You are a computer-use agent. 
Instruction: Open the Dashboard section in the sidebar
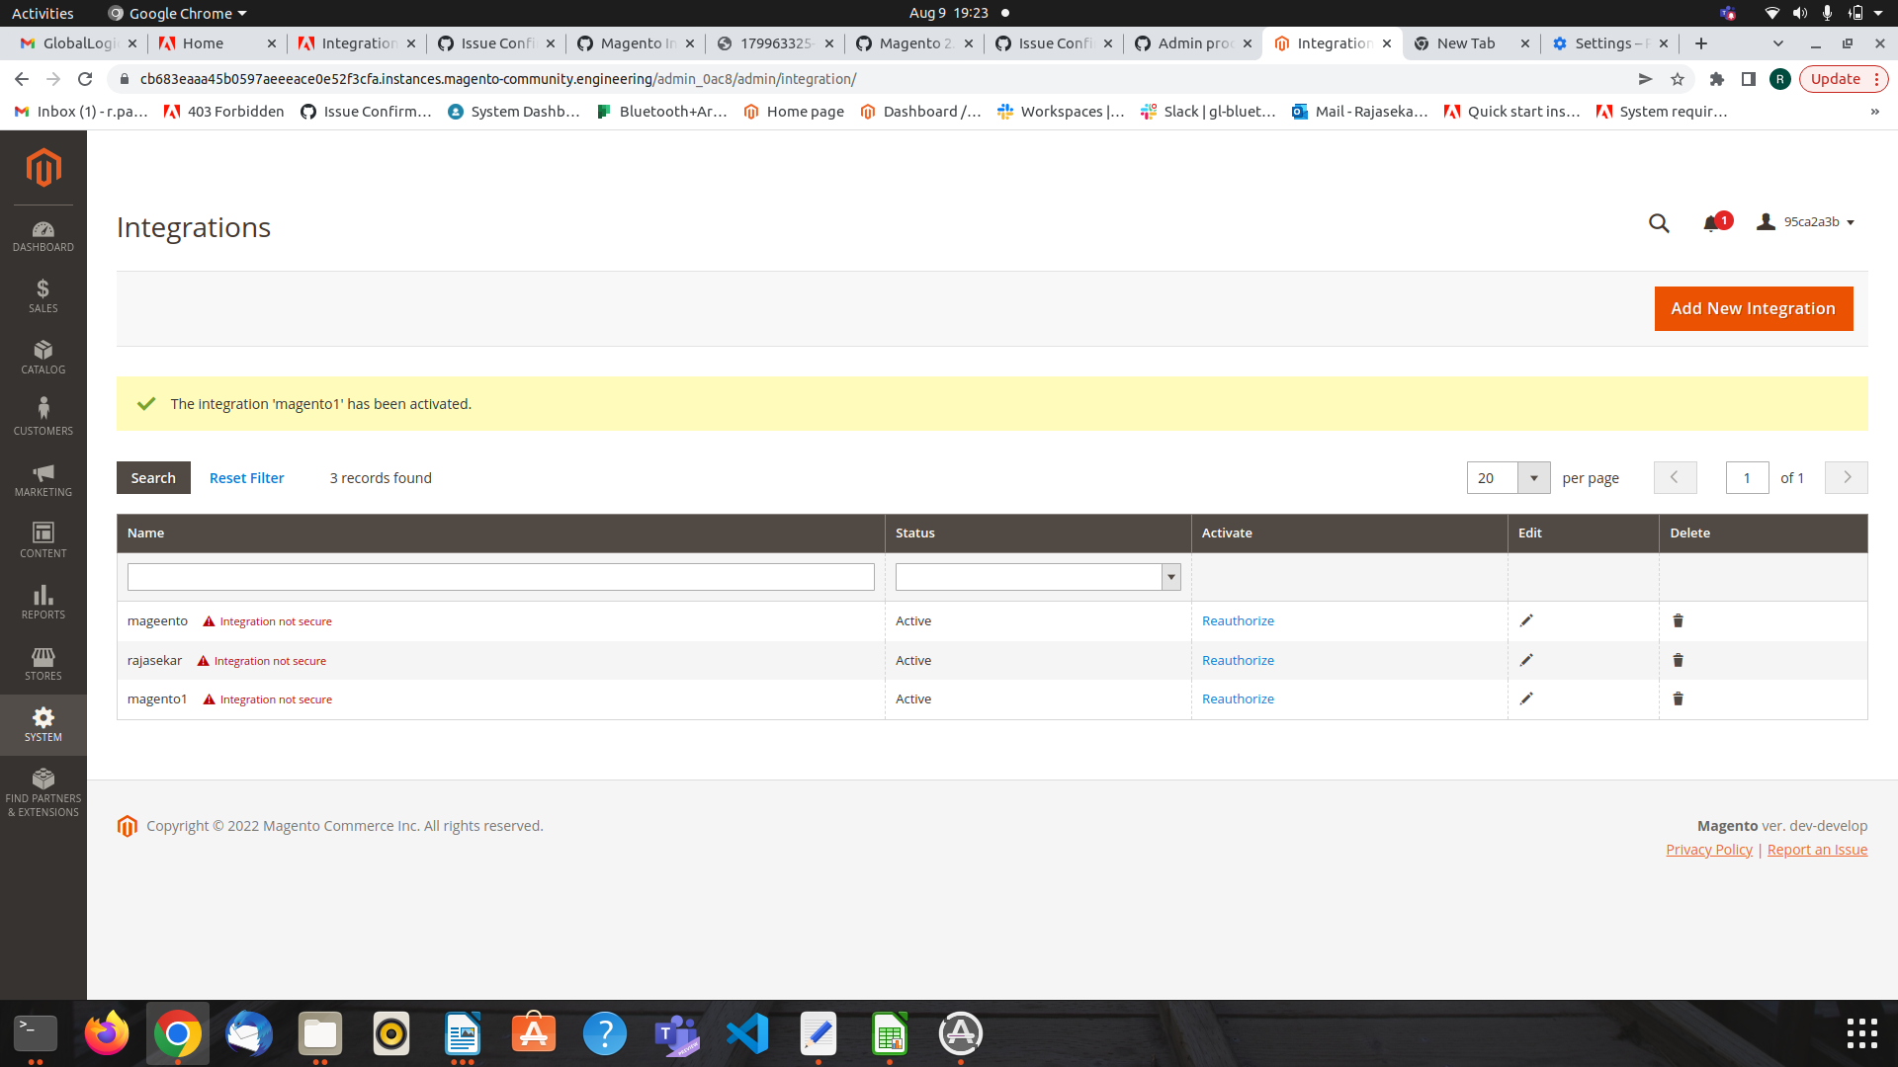pyautogui.click(x=43, y=237)
